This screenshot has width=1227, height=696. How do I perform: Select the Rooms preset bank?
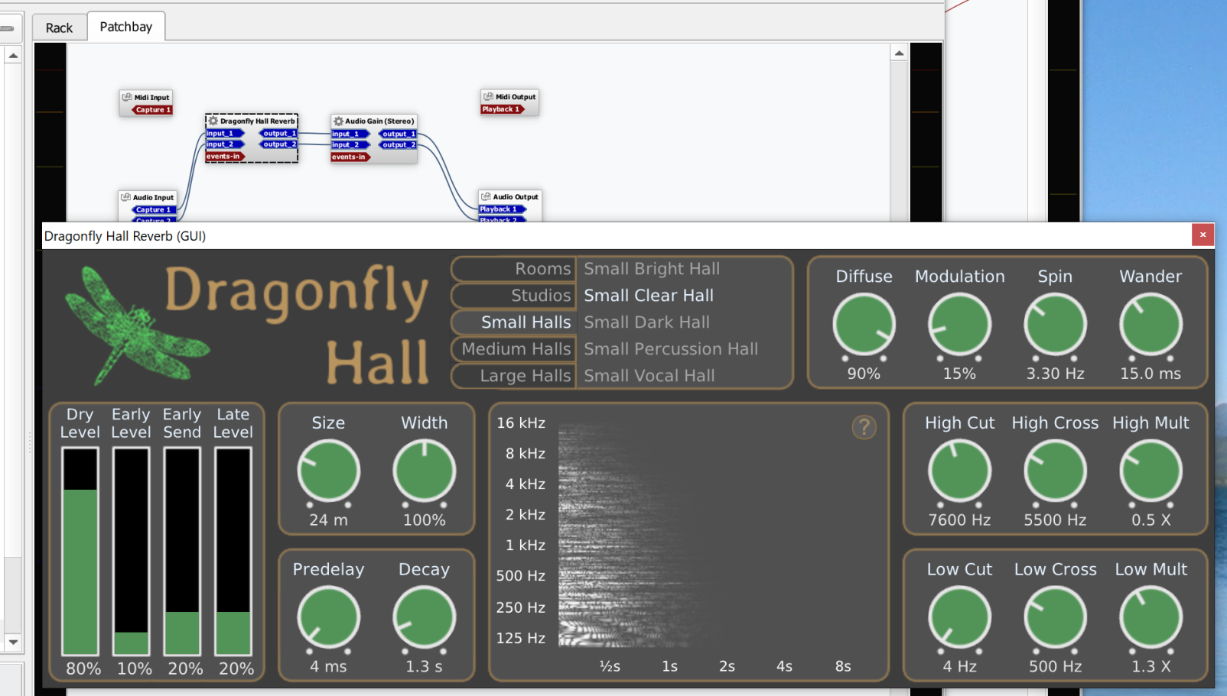click(514, 269)
